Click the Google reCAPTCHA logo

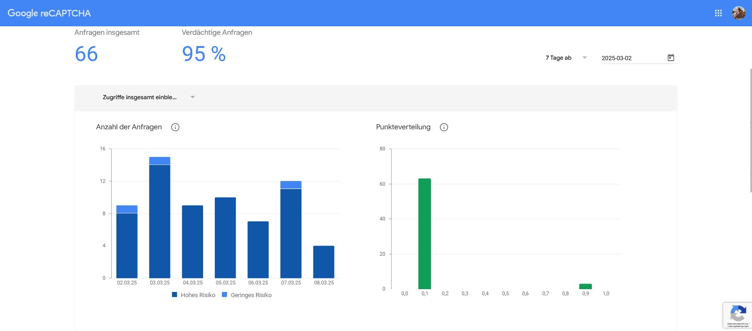click(x=49, y=13)
